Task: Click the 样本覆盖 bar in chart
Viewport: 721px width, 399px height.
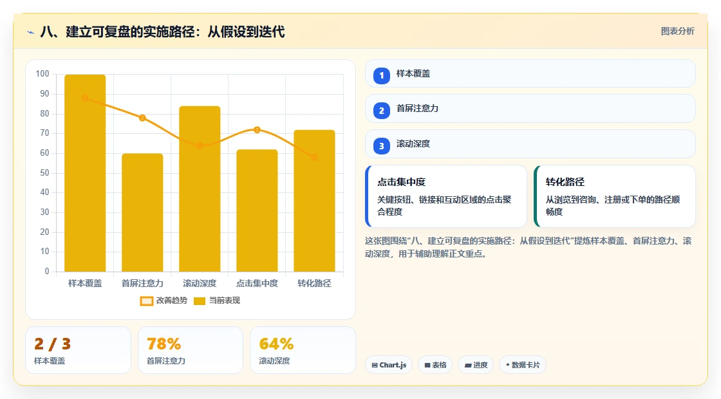Action: click(85, 173)
